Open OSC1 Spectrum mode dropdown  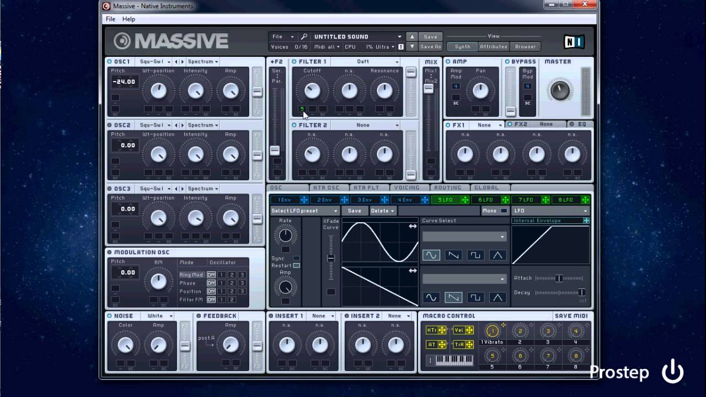click(202, 62)
